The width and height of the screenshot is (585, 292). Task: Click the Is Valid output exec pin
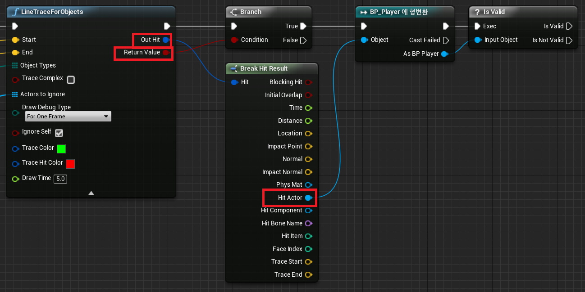tap(569, 26)
